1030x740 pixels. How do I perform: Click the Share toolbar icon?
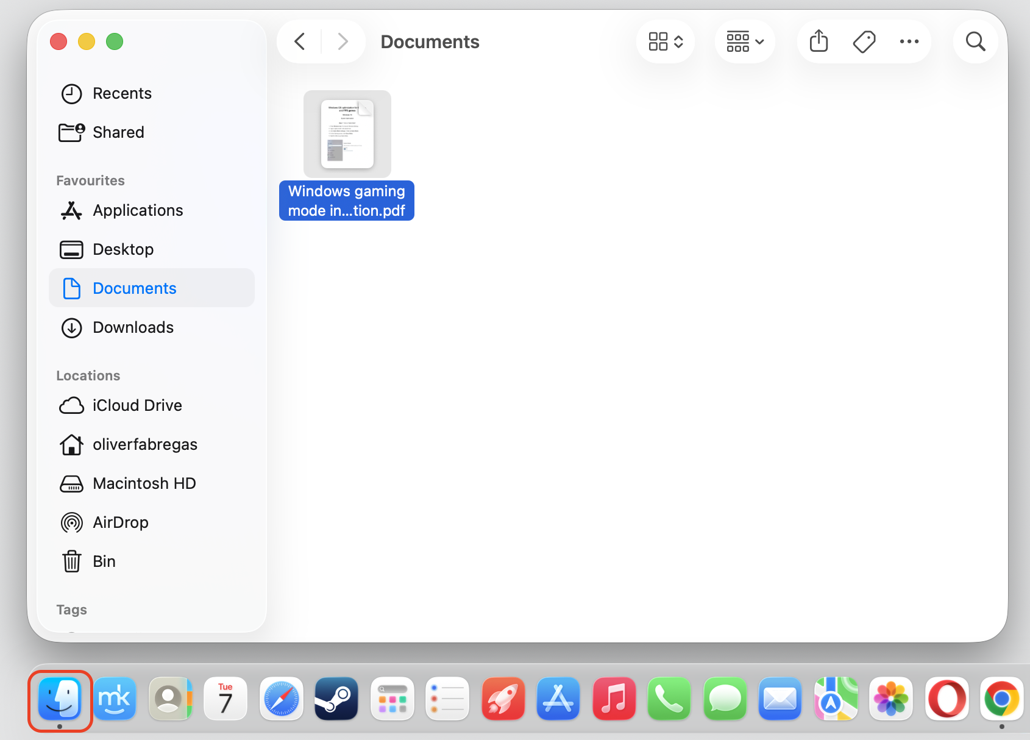tap(819, 41)
